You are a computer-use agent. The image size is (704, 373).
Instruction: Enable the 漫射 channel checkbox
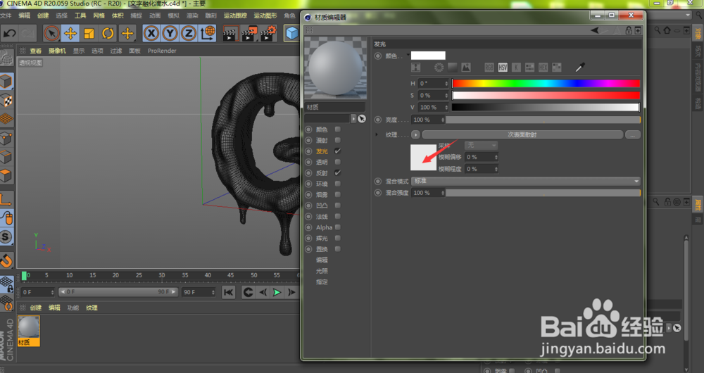pos(338,140)
